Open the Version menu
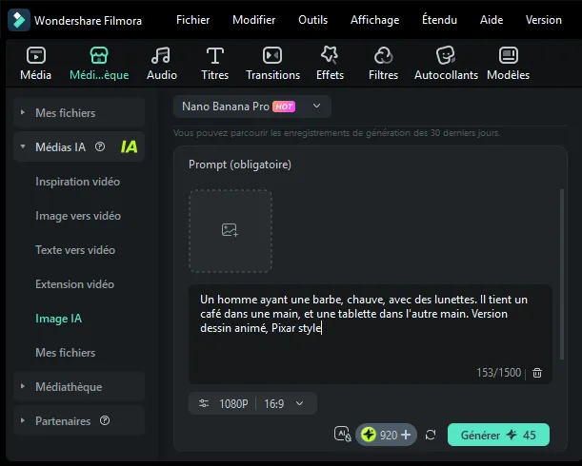This screenshot has height=466, width=582. coord(543,20)
